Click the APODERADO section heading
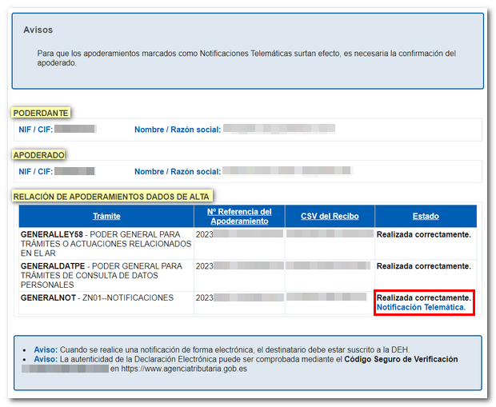This screenshot has width=496, height=407. click(39, 154)
